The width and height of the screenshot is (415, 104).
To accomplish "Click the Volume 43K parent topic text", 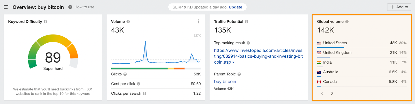I will tap(224, 89).
